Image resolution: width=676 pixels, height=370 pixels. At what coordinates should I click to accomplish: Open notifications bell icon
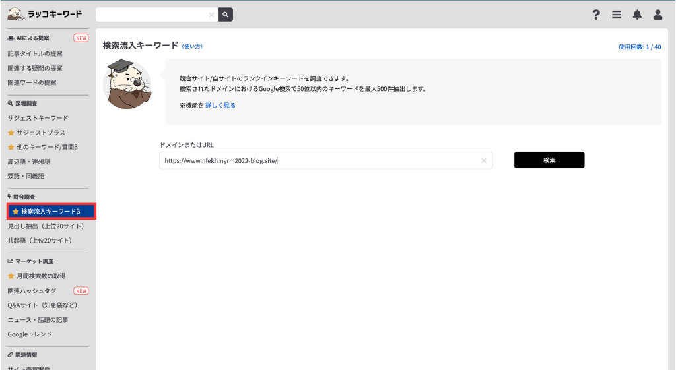(637, 15)
